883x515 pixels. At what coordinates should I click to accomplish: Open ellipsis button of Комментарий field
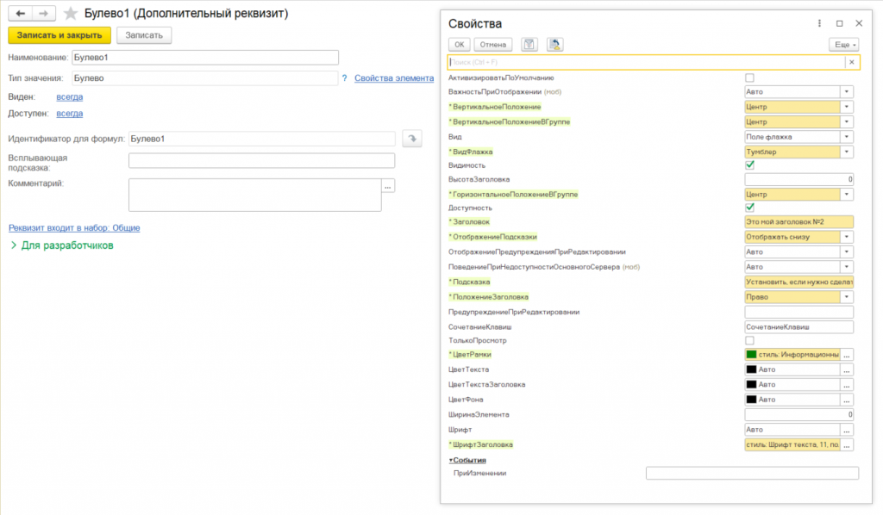[x=388, y=185]
